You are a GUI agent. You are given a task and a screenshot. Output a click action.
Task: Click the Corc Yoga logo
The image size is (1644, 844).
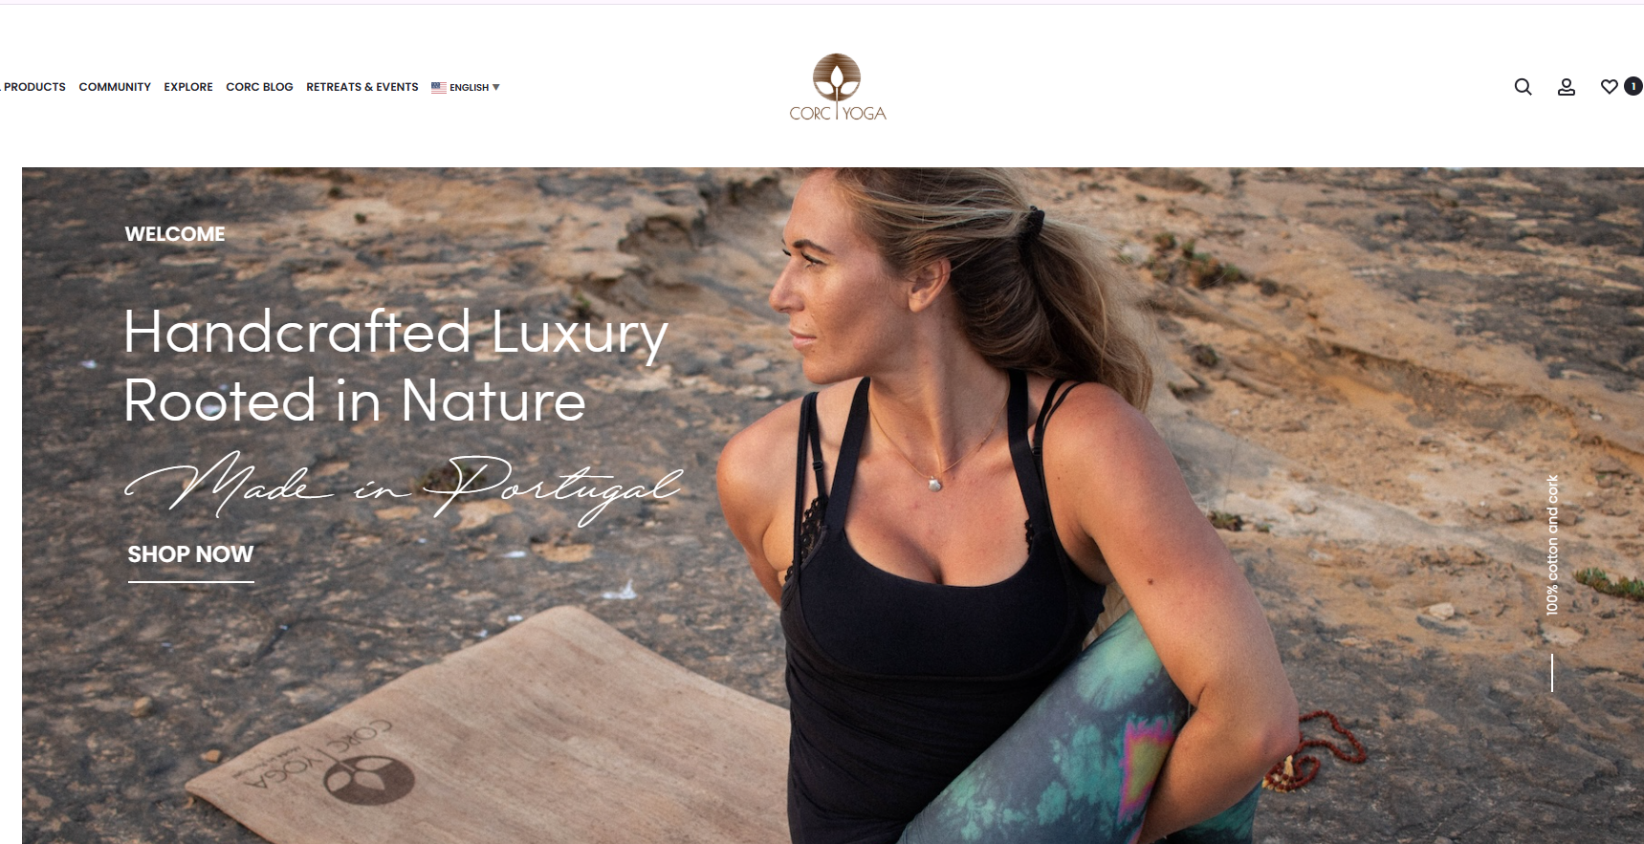(838, 87)
